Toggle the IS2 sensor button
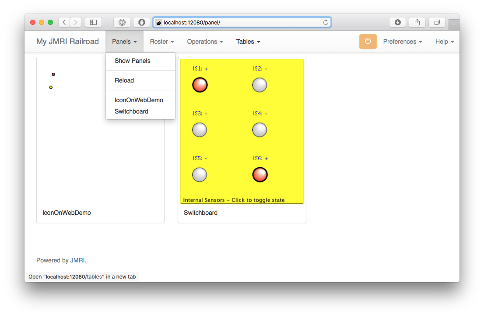Viewport: 484px width, 317px height. coord(260,85)
